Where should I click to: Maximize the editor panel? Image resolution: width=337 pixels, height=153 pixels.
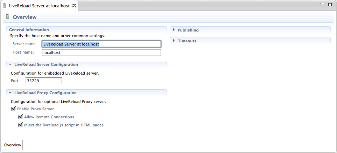click(330, 4)
